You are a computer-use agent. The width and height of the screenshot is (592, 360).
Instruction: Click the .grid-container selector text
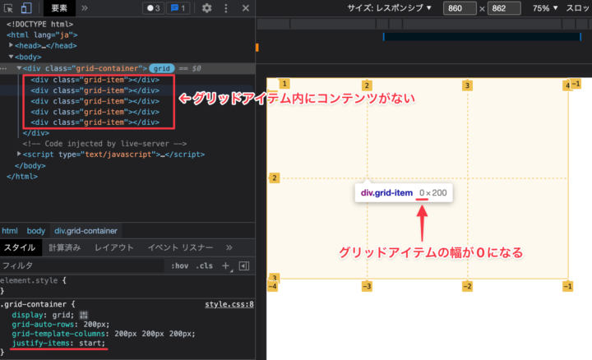pos(35,304)
